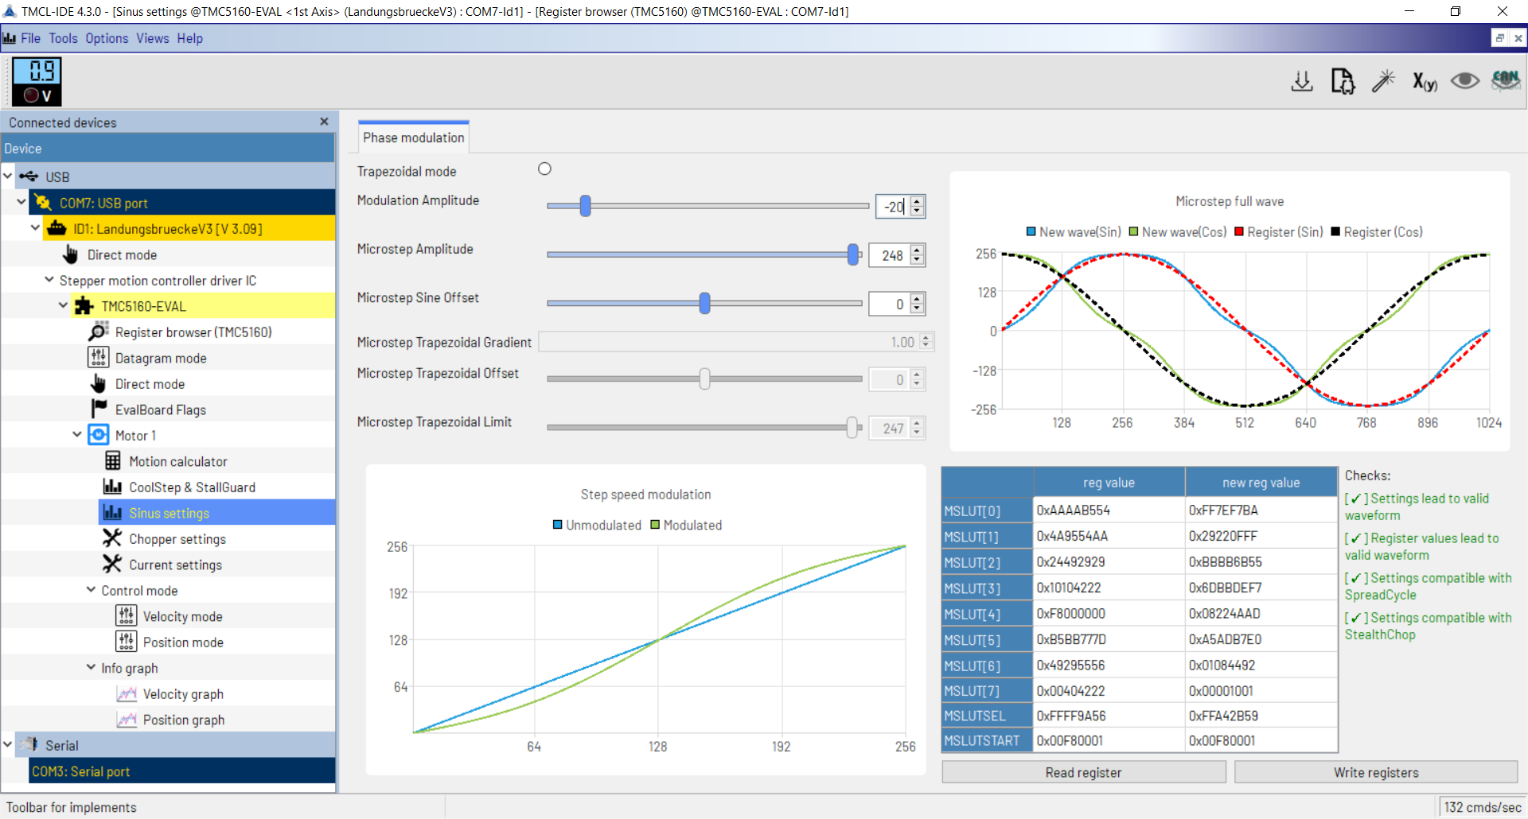The height and width of the screenshot is (819, 1528).
Task: Click the CoolStep & StallGuard chart icon
Action: pyautogui.click(x=112, y=487)
